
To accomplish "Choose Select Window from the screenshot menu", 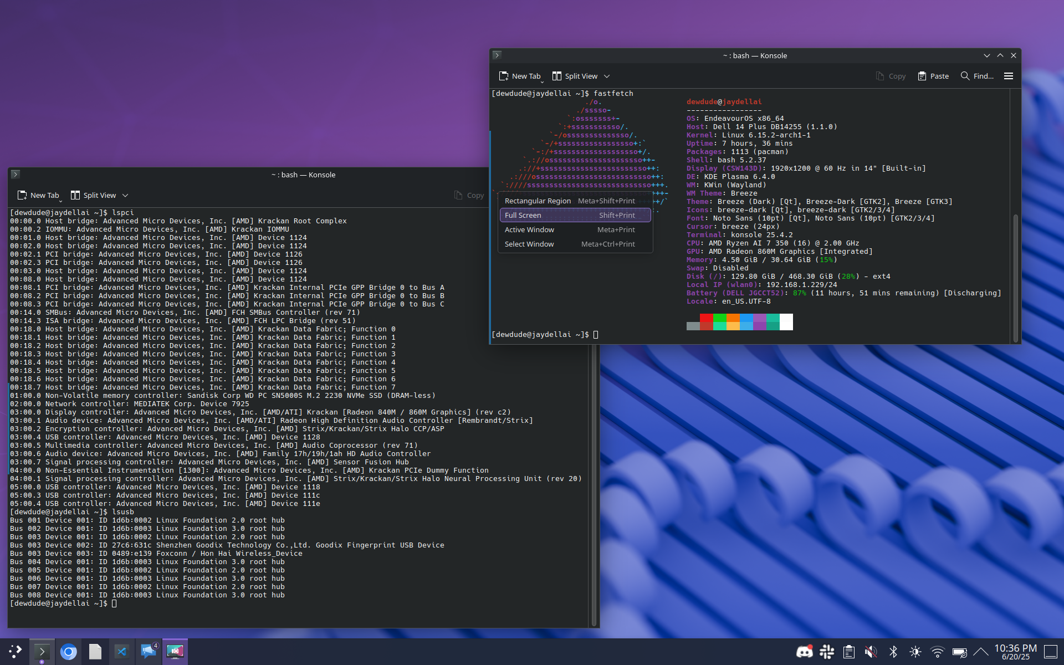I will click(575, 244).
